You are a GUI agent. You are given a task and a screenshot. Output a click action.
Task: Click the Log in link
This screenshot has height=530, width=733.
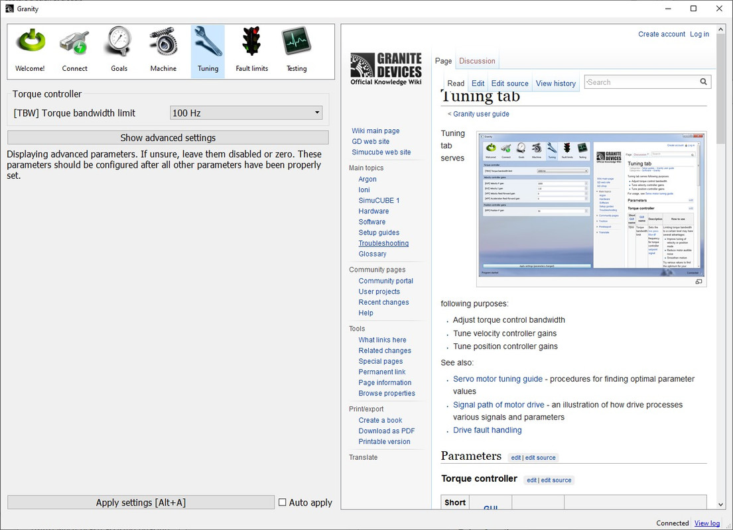[699, 34]
